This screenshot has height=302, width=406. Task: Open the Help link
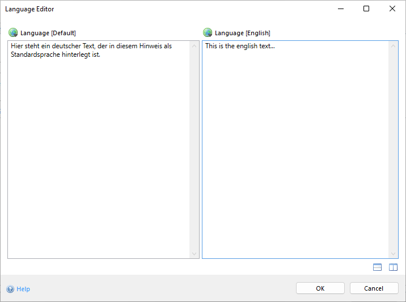(23, 289)
